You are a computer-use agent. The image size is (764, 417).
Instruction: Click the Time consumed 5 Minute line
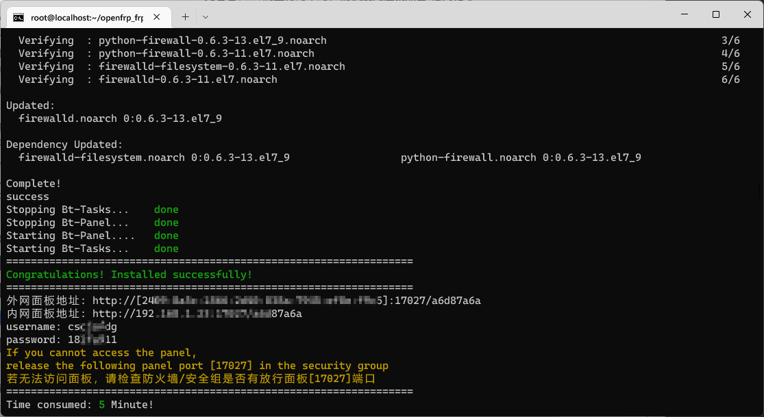click(80, 405)
